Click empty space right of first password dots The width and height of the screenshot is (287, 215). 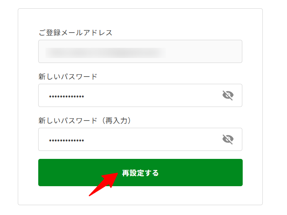(x=152, y=95)
